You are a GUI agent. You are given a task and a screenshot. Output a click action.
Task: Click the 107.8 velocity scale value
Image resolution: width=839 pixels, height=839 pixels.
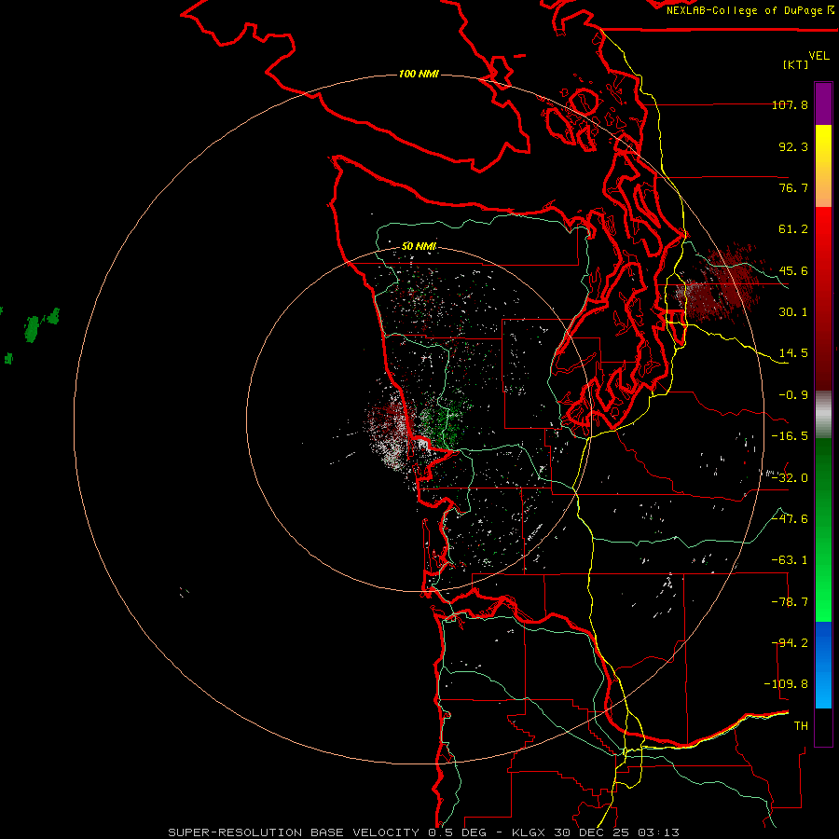[x=790, y=104]
